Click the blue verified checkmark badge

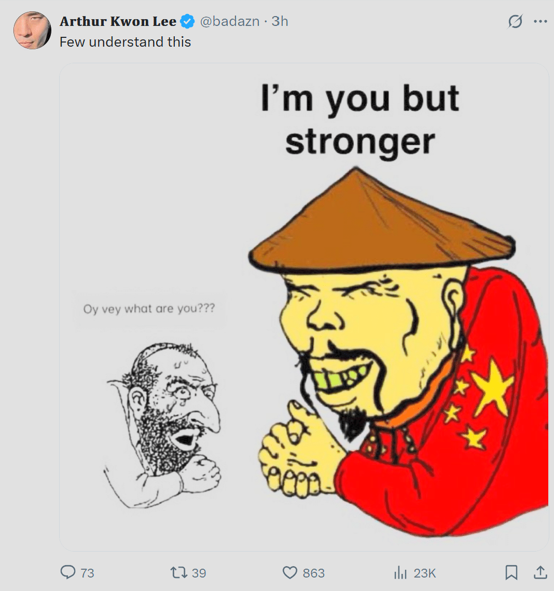pos(187,21)
